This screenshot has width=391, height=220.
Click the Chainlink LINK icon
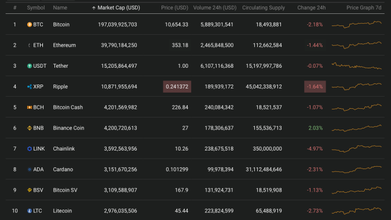tap(30, 148)
